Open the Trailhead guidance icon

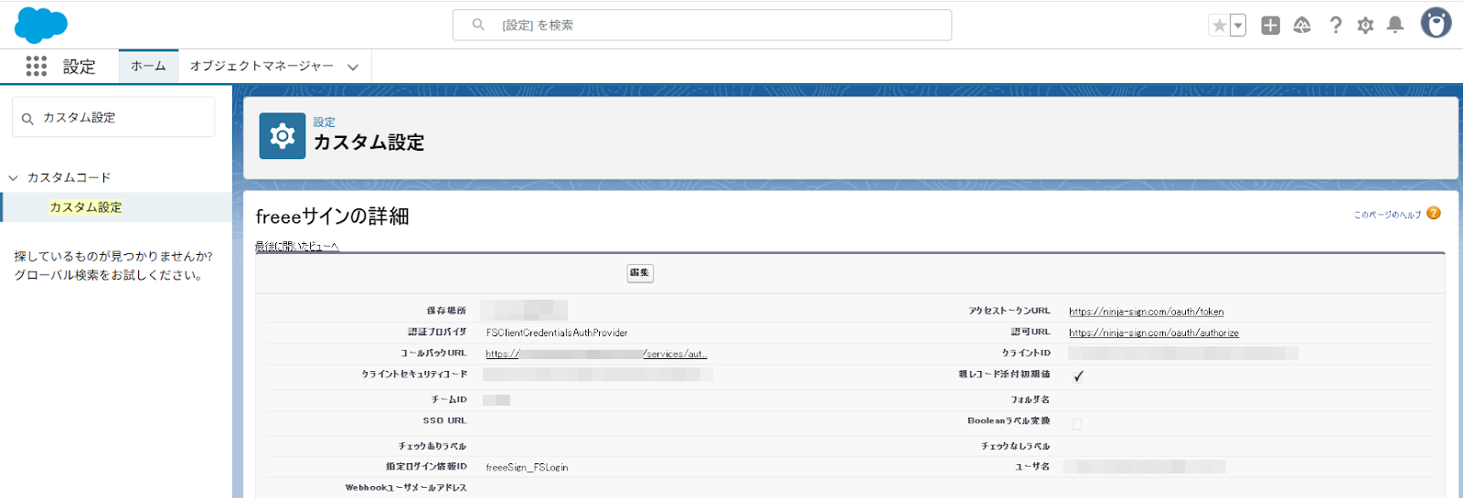point(1302,26)
